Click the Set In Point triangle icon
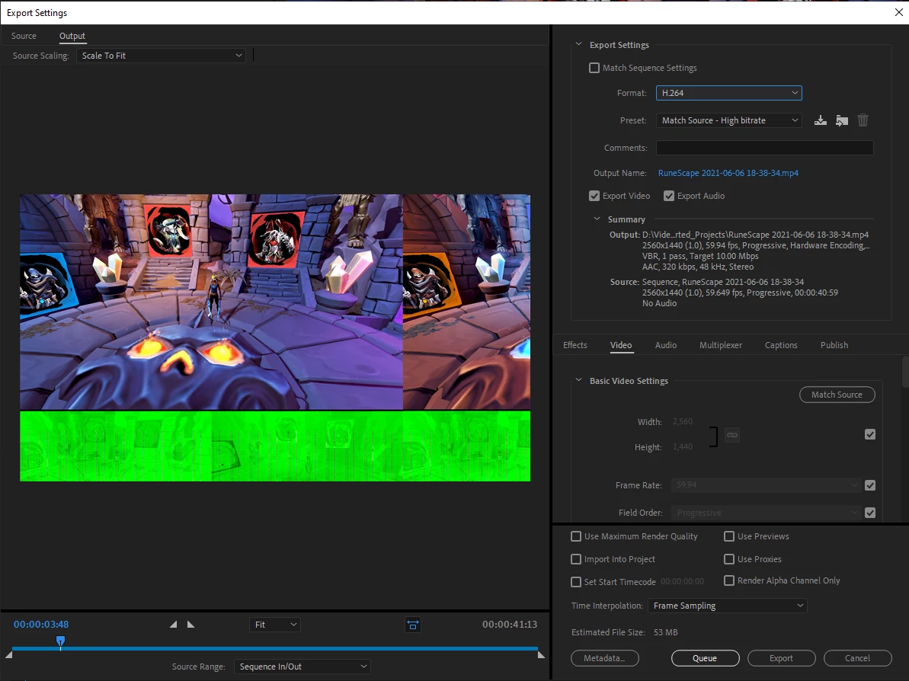909x681 pixels. click(173, 625)
